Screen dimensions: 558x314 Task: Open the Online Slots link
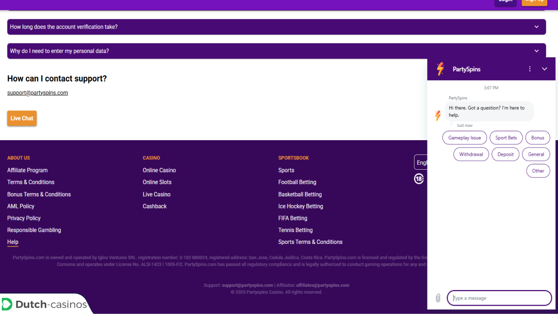[x=157, y=182]
